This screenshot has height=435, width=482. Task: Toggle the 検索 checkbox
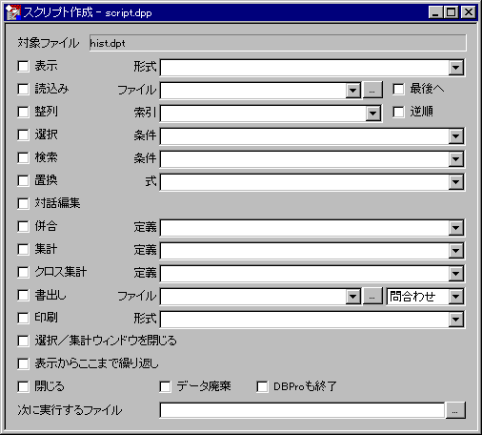pos(23,158)
